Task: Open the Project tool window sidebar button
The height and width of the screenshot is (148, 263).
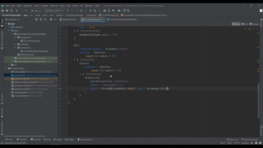Action: coord(2,22)
